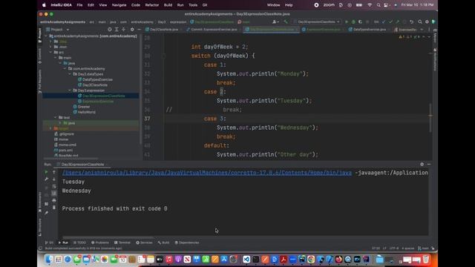Click git branch main in status bar
The height and width of the screenshot is (267, 475).
423,248
